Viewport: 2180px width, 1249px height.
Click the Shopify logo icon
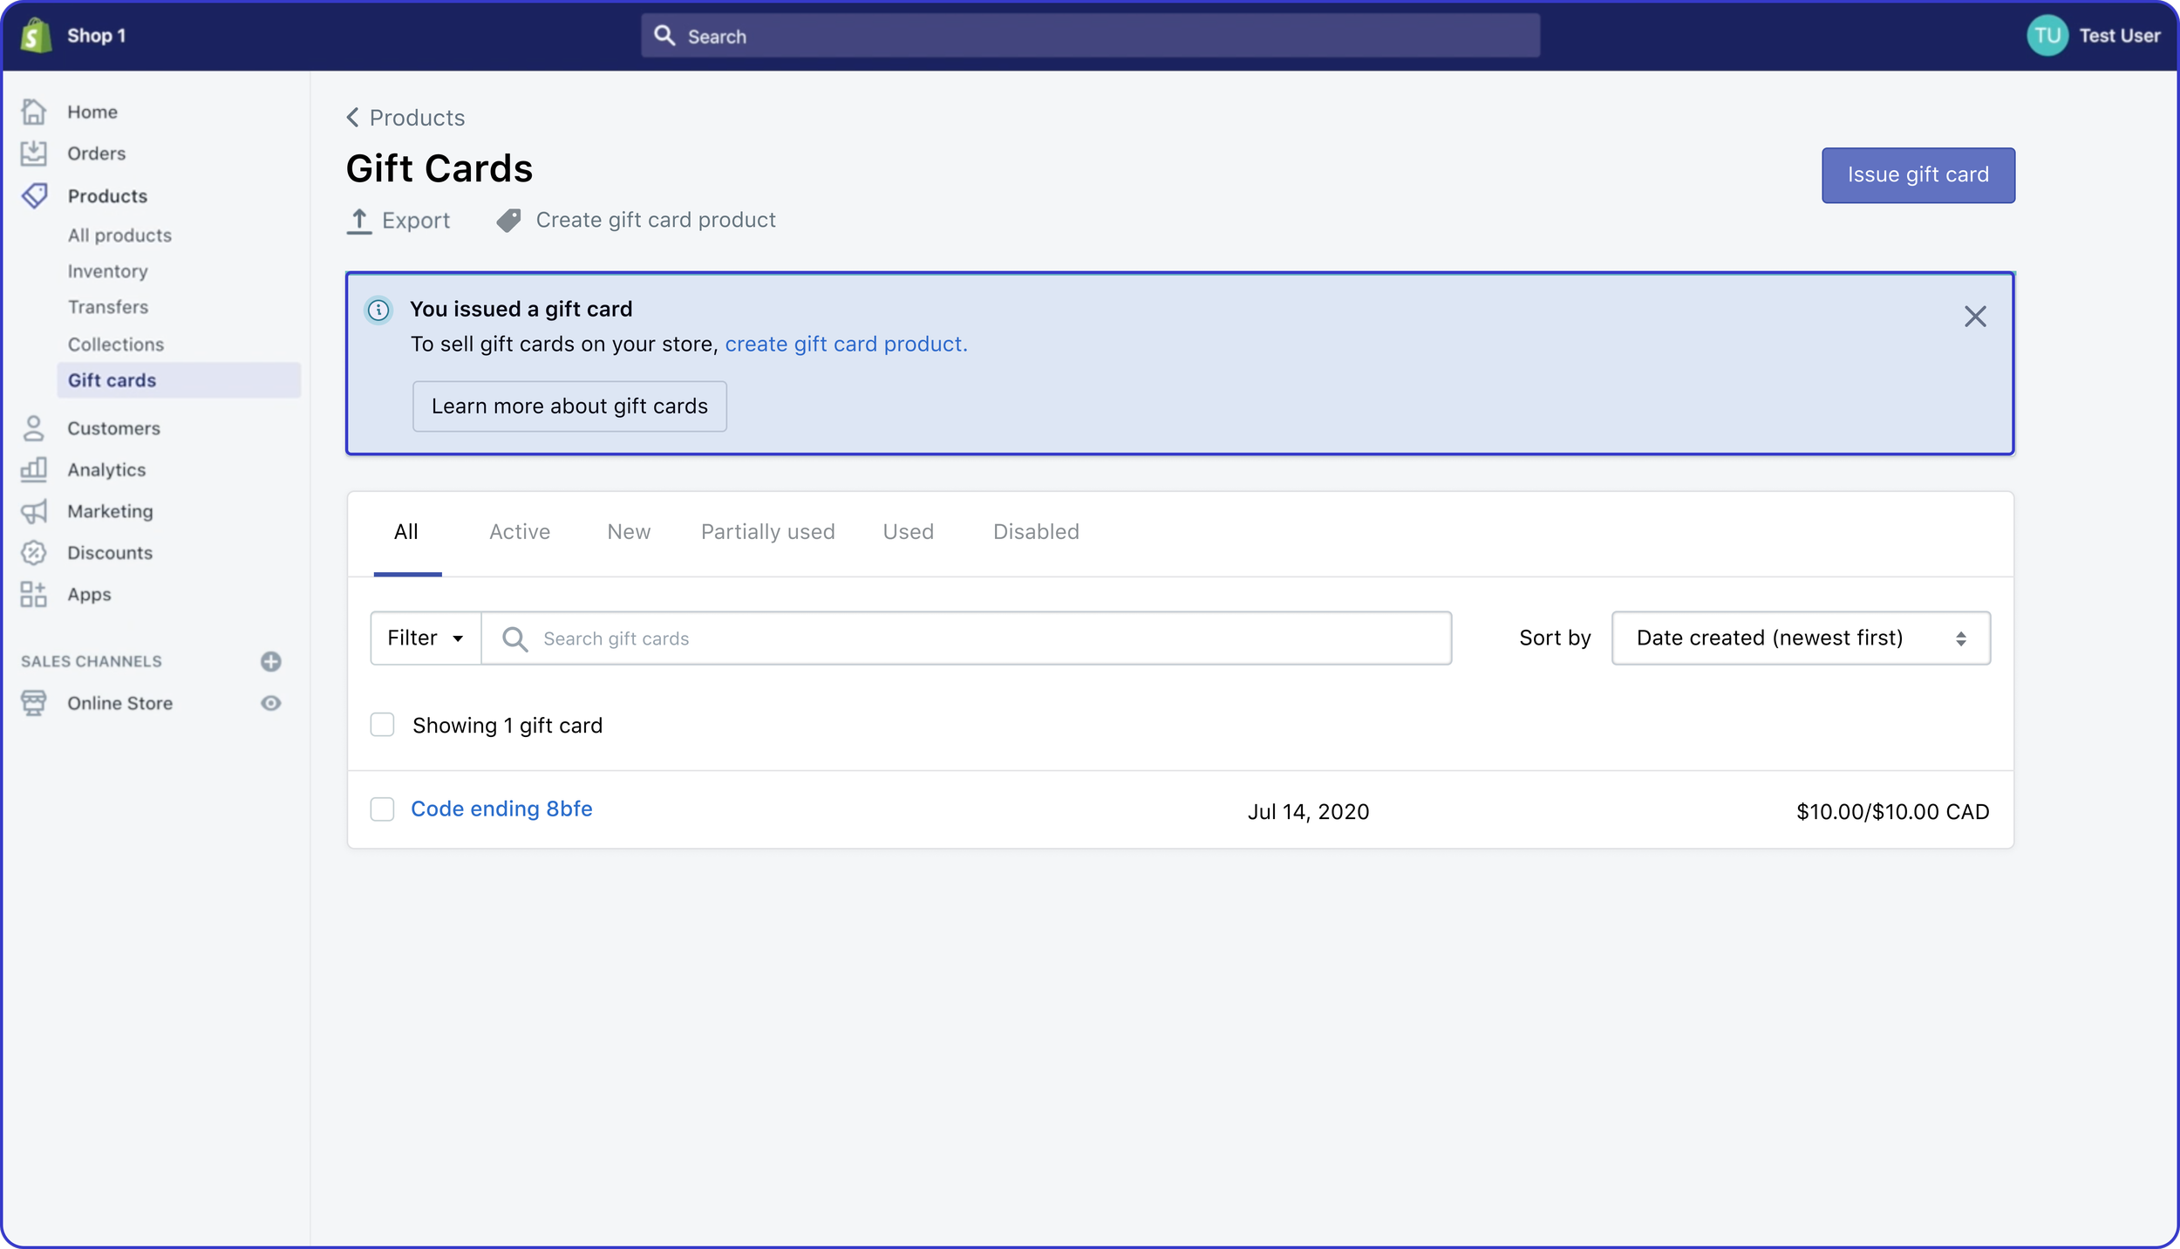(x=36, y=36)
